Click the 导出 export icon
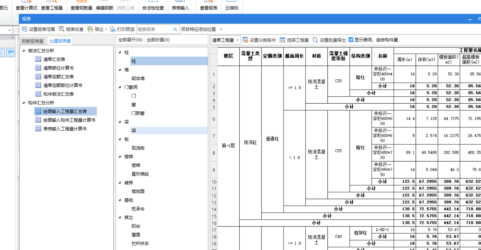The image size is (481, 250). (x=90, y=29)
